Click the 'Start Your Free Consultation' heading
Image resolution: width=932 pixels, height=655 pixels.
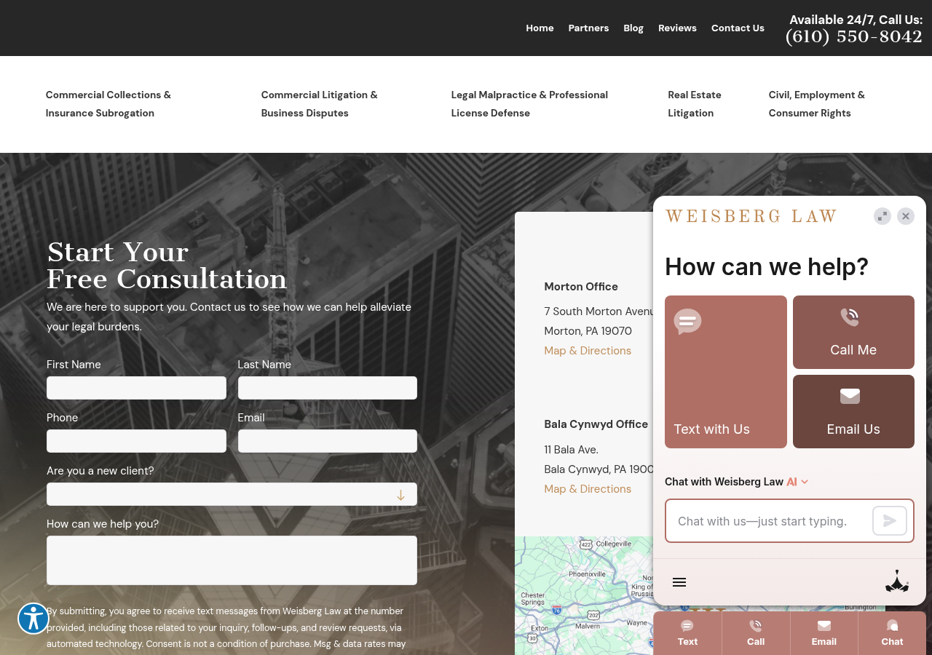click(167, 266)
